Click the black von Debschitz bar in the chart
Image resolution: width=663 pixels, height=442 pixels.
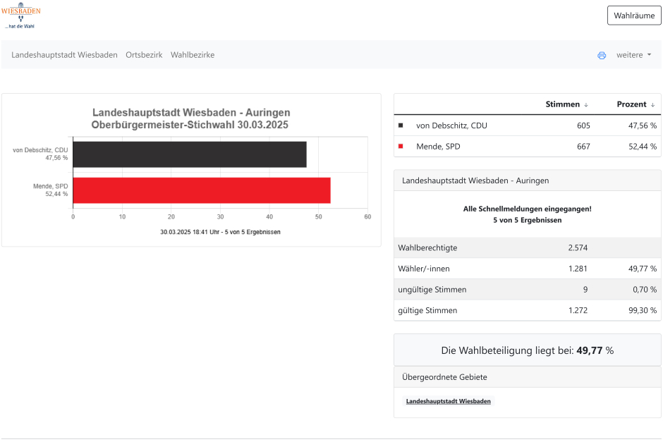click(189, 154)
